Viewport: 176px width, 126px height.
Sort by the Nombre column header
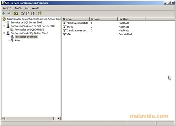click(76, 19)
